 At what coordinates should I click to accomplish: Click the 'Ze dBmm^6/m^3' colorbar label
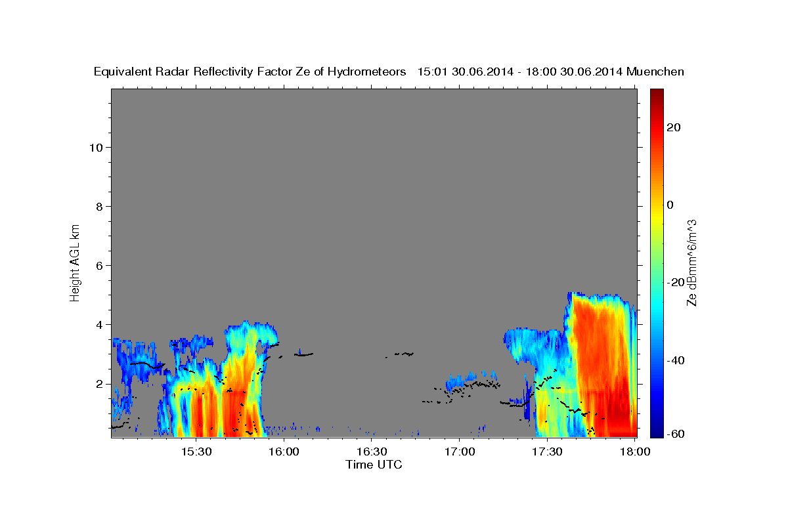[692, 262]
